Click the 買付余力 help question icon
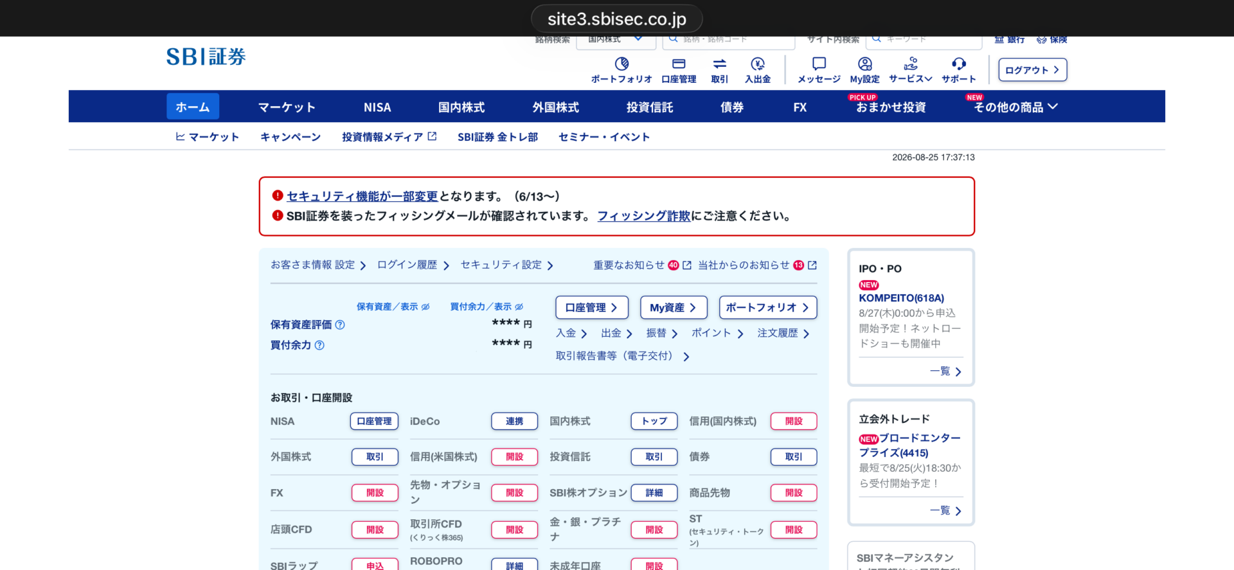Viewport: 1234px width, 570px height. [x=319, y=345]
